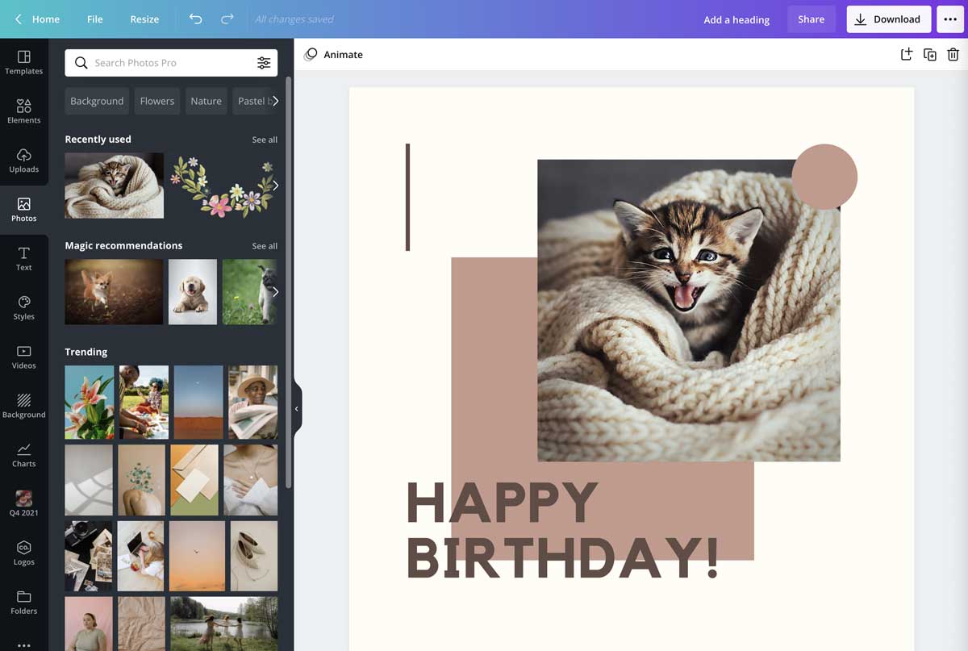The width and height of the screenshot is (968, 651).
Task: Click the search magnifier icon
Action: (x=81, y=63)
